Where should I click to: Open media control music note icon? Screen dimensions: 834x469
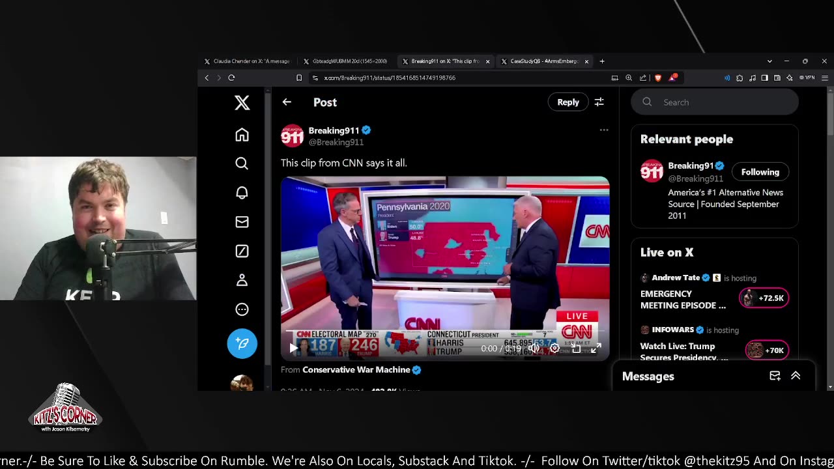pos(753,78)
